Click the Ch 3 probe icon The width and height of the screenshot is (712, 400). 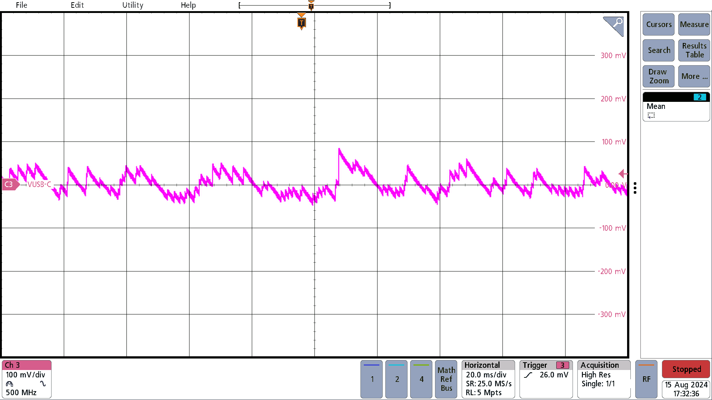pos(10,384)
